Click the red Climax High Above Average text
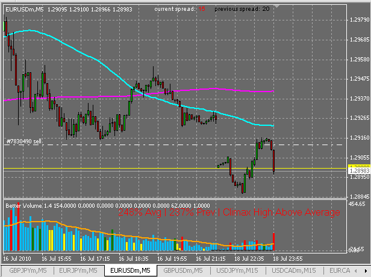Image resolution: width=371 pixels, height=277 pixels. click(x=281, y=212)
